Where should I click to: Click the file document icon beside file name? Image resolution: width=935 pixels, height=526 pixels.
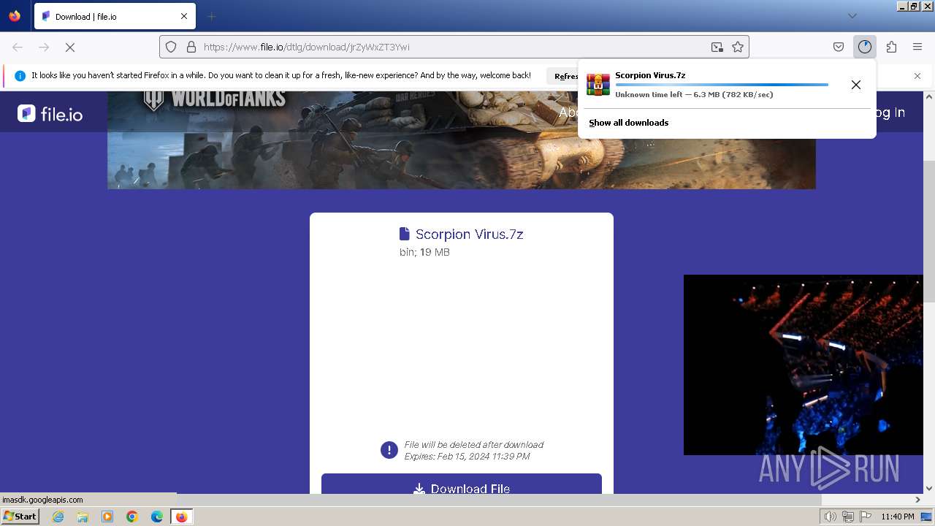click(405, 234)
